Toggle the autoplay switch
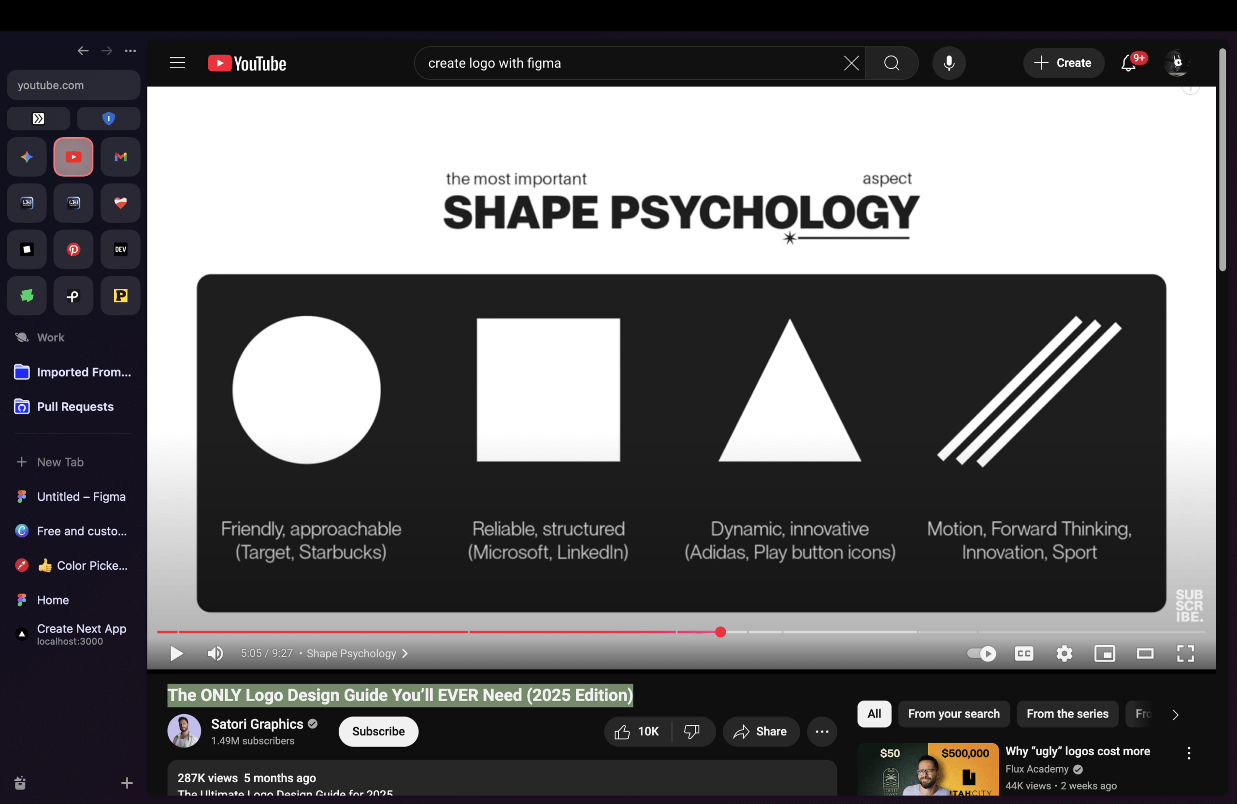This screenshot has height=804, width=1237. tap(981, 653)
